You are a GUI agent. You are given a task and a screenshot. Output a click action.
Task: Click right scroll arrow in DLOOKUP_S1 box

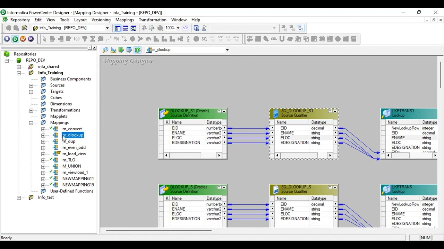[x=219, y=156]
